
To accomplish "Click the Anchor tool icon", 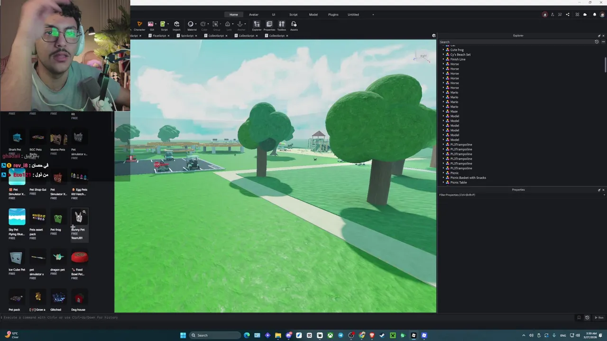I will click(239, 24).
